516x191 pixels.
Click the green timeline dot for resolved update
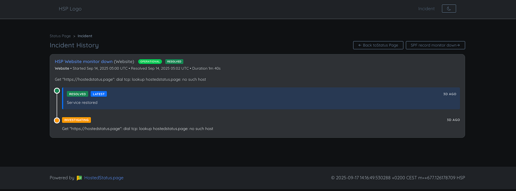[57, 90]
